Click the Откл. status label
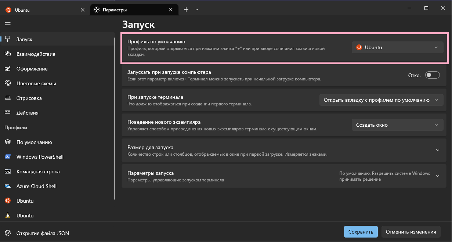Screen dimensions: 452x242 pyautogui.click(x=415, y=75)
